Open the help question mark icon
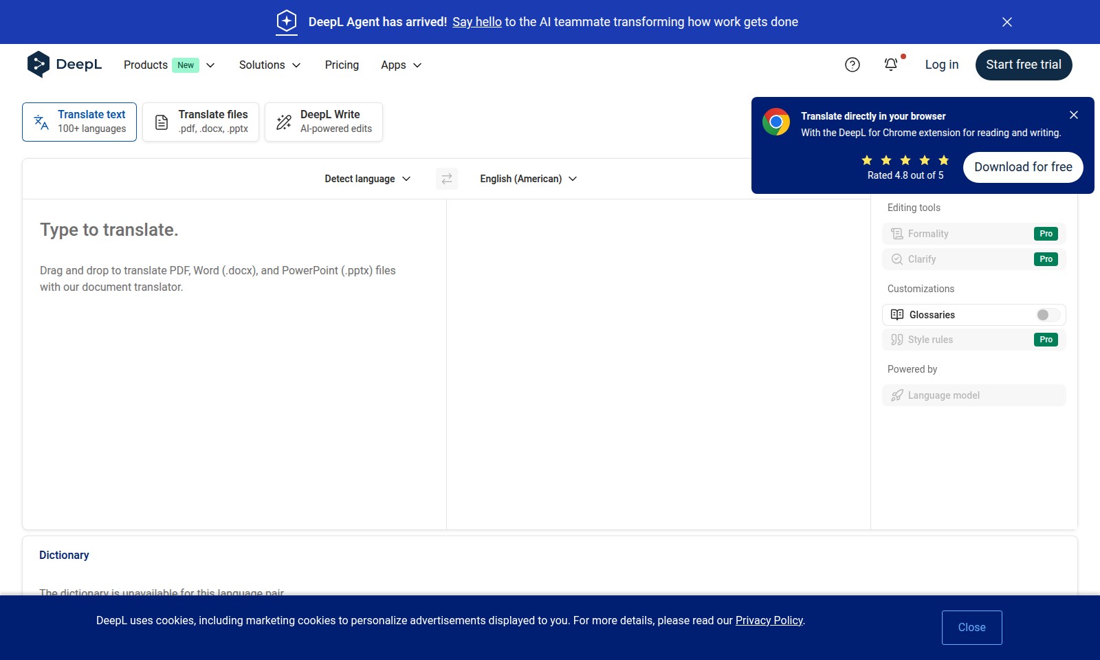 coord(852,65)
